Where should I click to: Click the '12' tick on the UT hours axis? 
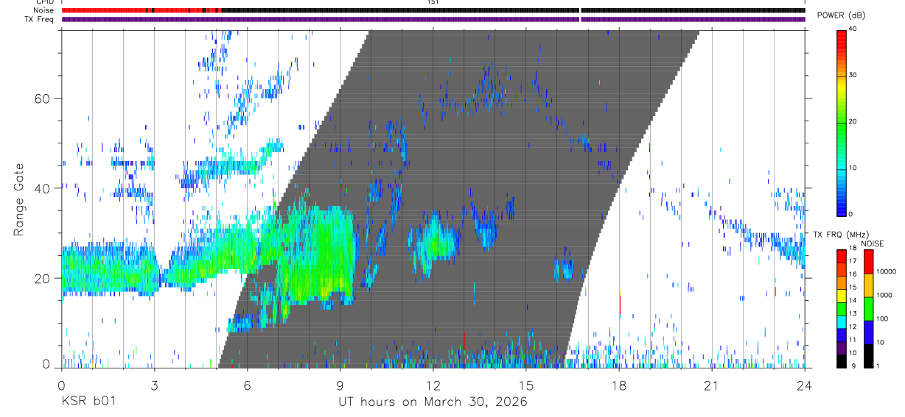click(x=433, y=384)
